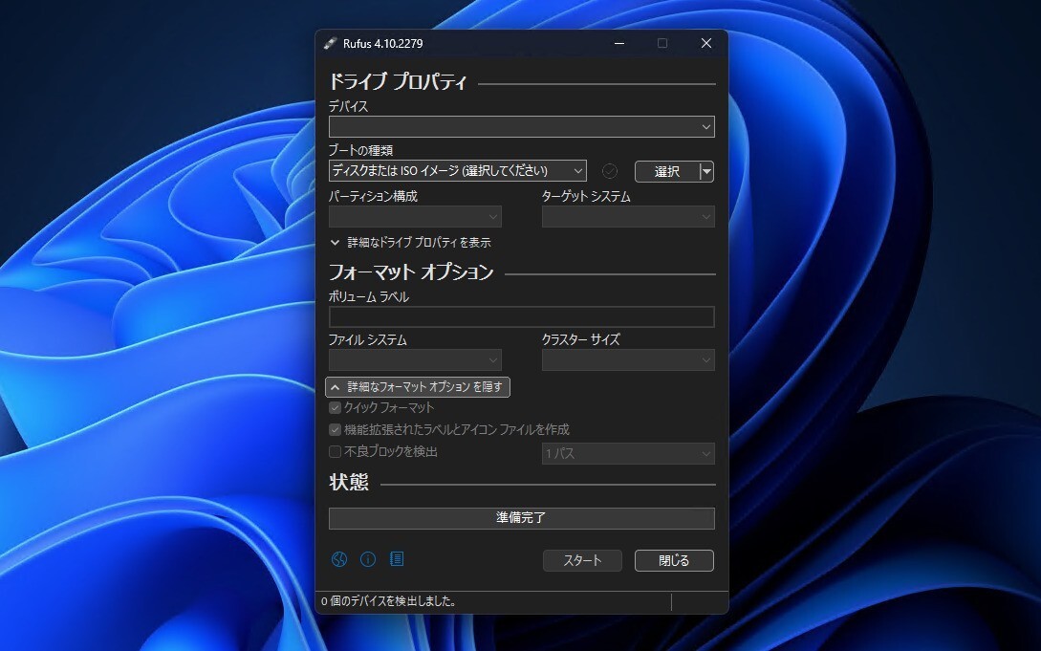
Task: Close the Rufus window
Action: 706,43
